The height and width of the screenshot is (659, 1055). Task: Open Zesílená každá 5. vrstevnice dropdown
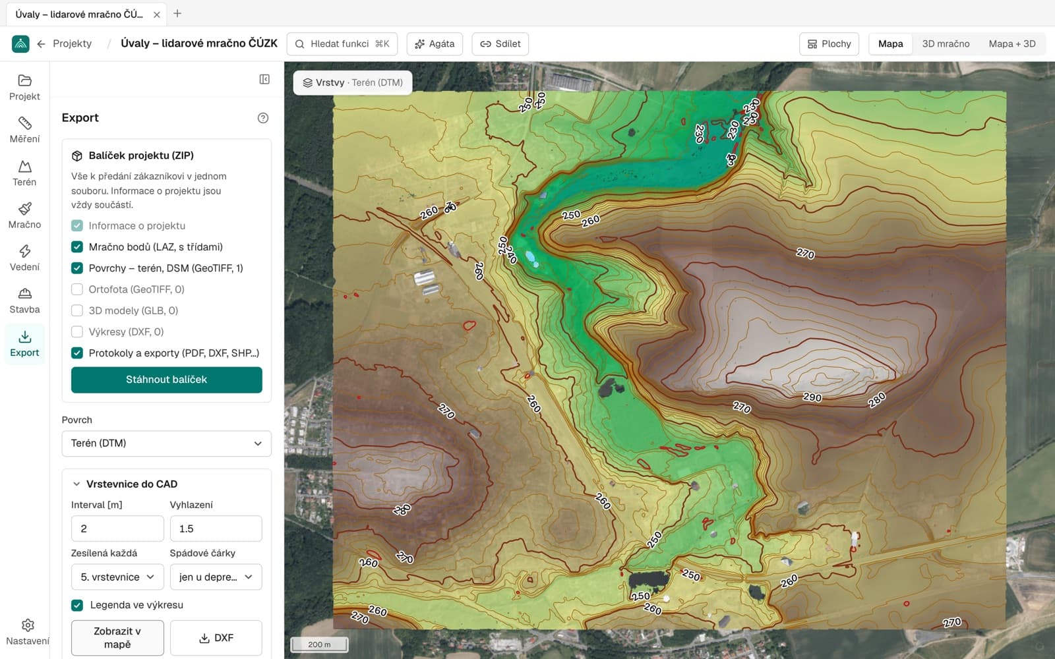[117, 577]
